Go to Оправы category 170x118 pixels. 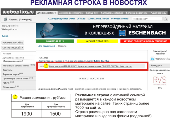tap(81, 19)
